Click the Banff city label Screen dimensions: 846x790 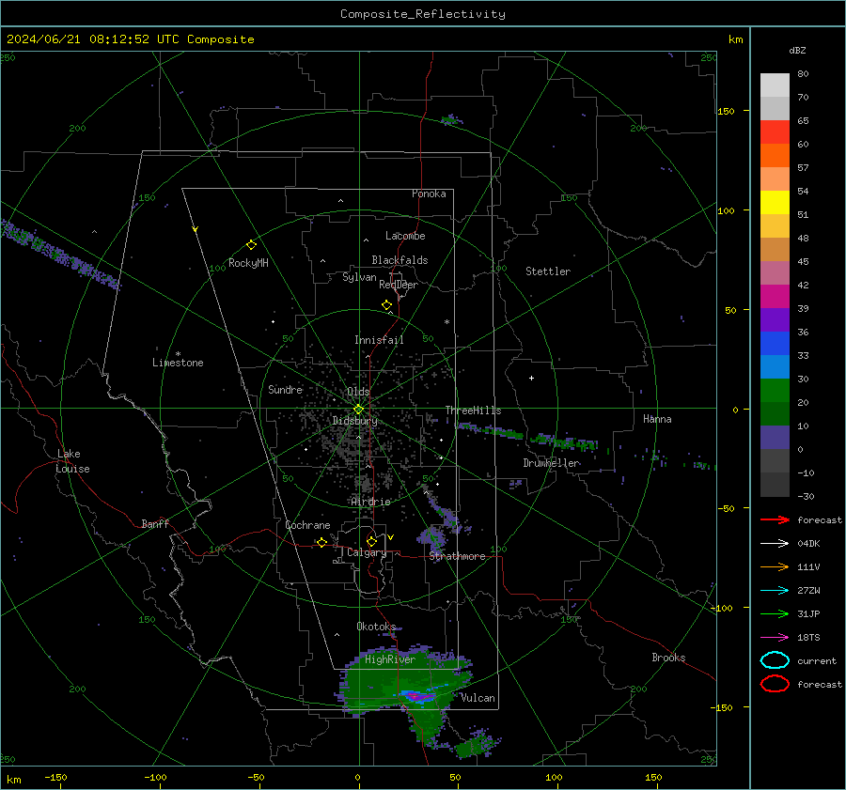click(155, 524)
